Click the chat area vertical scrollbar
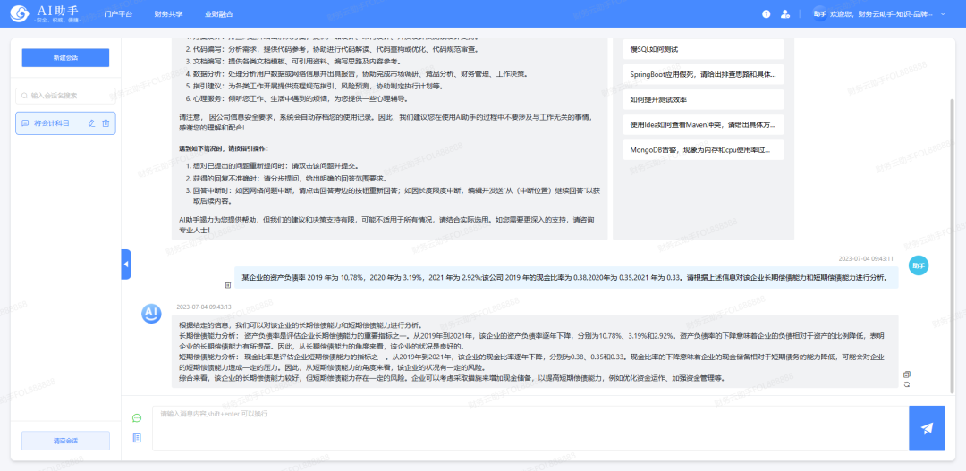The height and width of the screenshot is (471, 966). point(953,247)
